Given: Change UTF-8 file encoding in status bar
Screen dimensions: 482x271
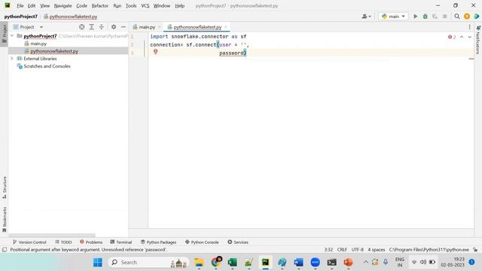Looking at the screenshot, I should (x=358, y=250).
